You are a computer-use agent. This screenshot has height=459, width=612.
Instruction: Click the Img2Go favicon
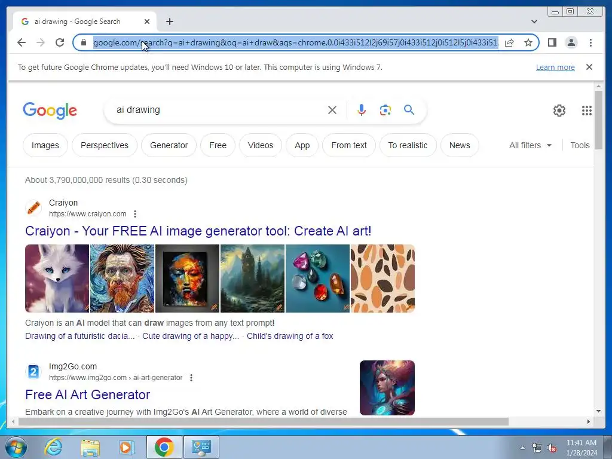point(33,372)
